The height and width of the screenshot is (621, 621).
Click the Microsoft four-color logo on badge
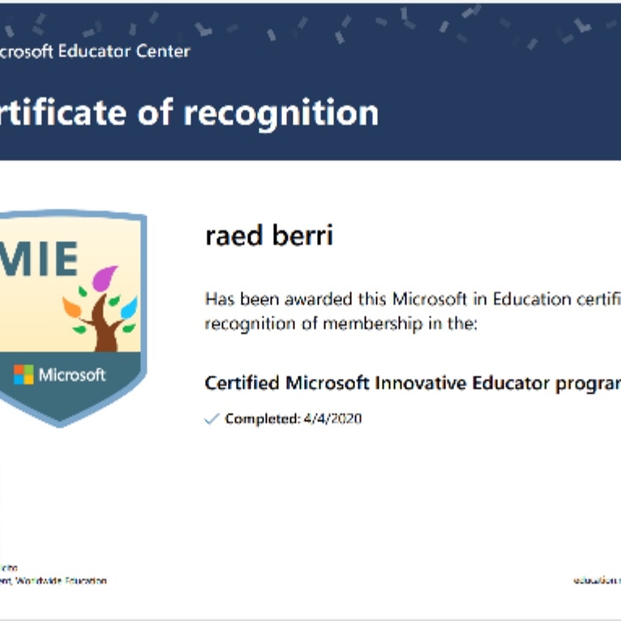pos(24,375)
